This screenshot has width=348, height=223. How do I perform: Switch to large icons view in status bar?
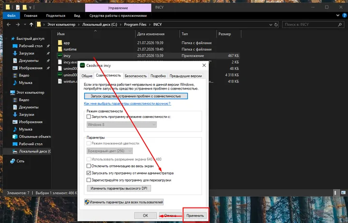coord(343,193)
